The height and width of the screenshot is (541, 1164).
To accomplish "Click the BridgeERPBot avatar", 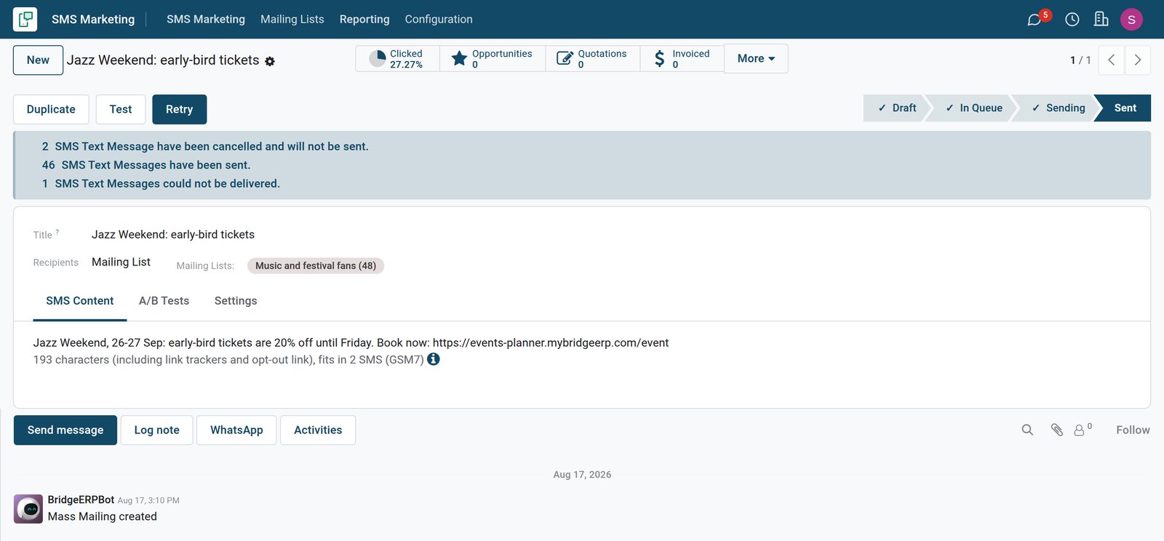I will point(28,509).
